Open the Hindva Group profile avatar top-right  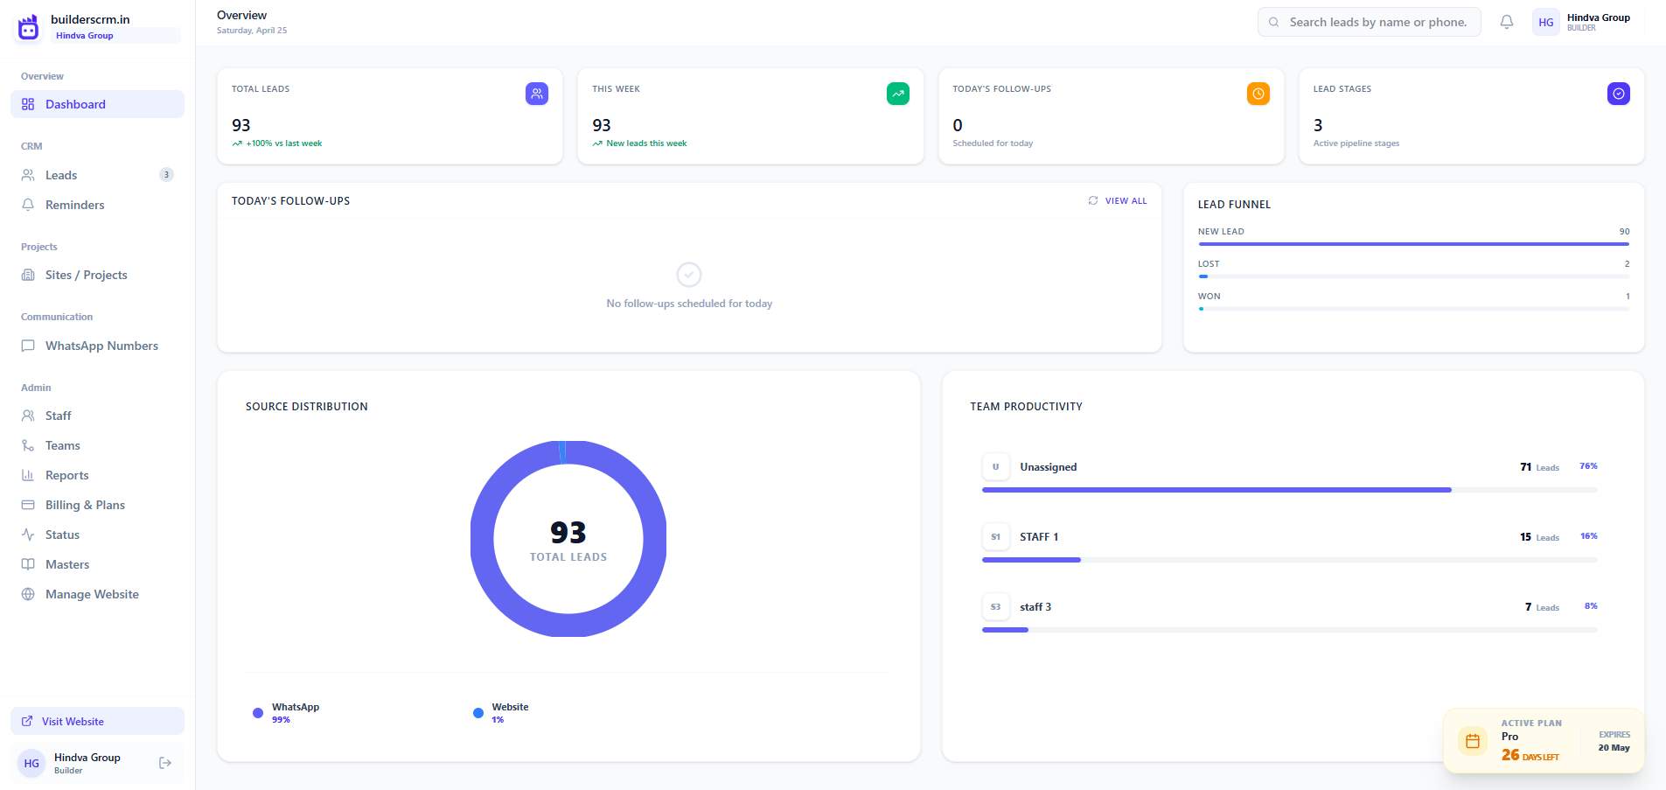(1545, 22)
